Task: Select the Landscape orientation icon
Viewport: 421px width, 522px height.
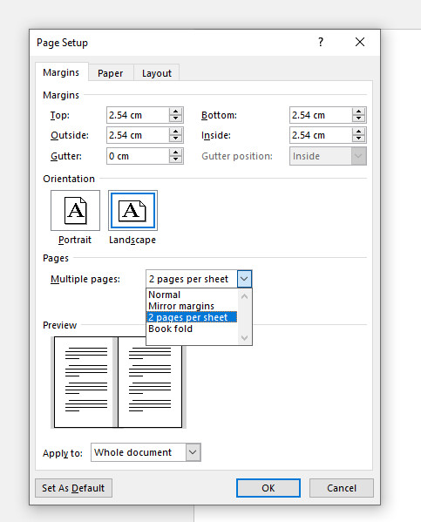Action: pyautogui.click(x=132, y=210)
